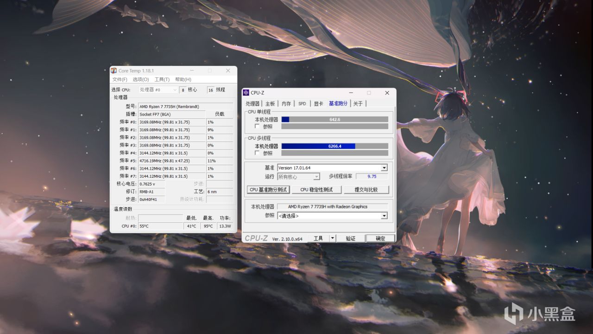This screenshot has width=593, height=334.
Task: Click the 负载 column header in Core Temp
Action: 220,114
